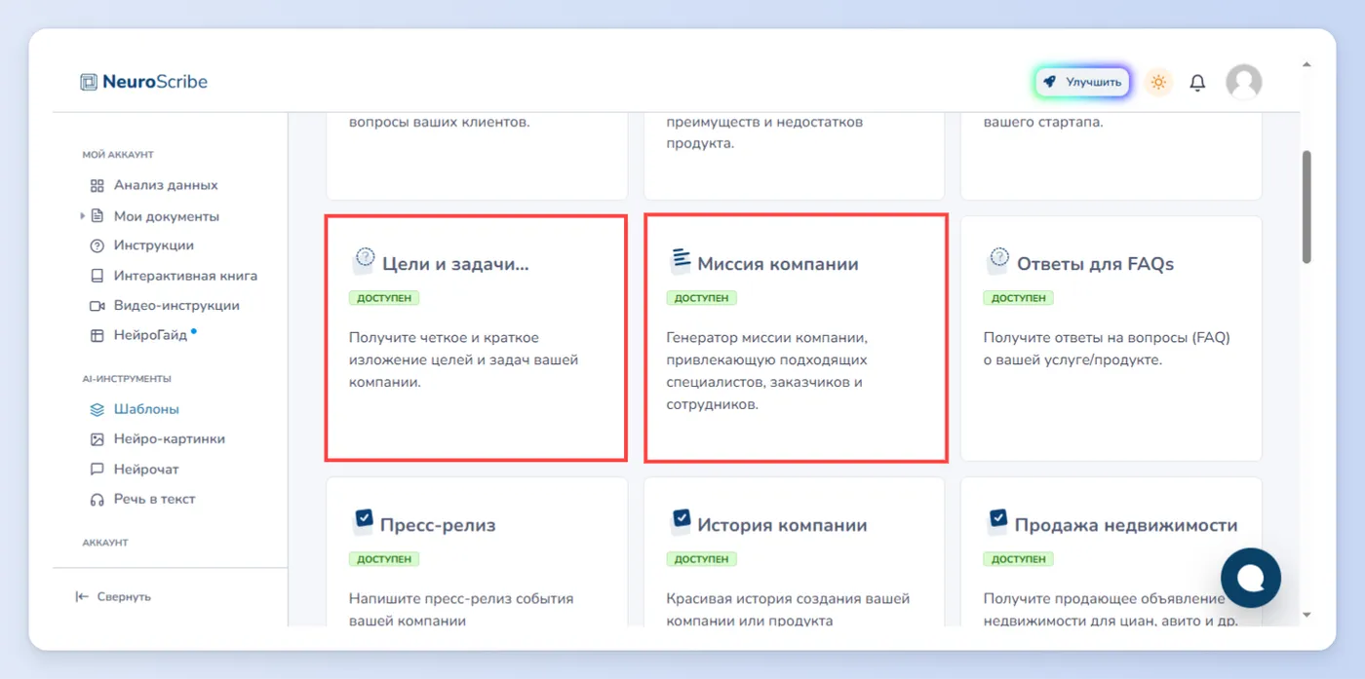This screenshot has width=1365, height=679.
Task: Click the layout icon beside НейроГайд
Action: click(x=97, y=335)
